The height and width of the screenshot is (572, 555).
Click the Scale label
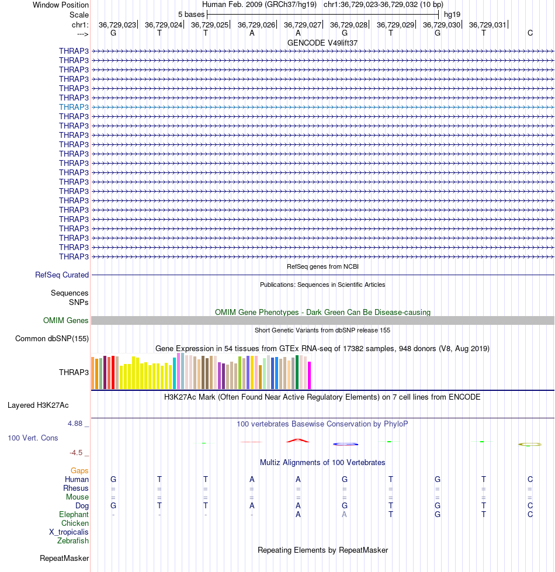(x=79, y=15)
